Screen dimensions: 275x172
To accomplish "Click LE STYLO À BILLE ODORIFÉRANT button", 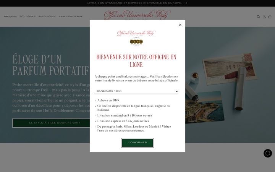I will pos(55,123).
